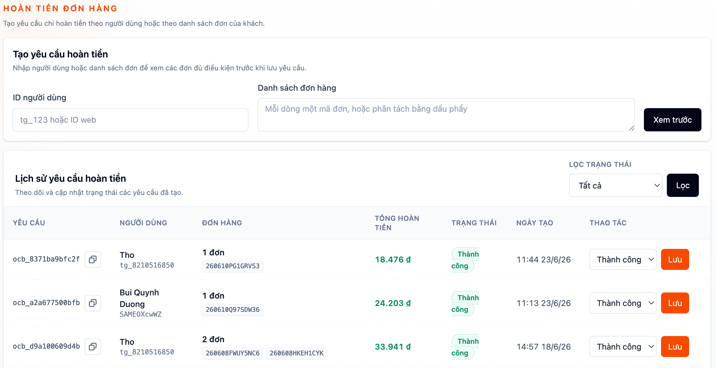
Task: Click the ĐƠN HÀNG column header
Action: pyautogui.click(x=222, y=223)
